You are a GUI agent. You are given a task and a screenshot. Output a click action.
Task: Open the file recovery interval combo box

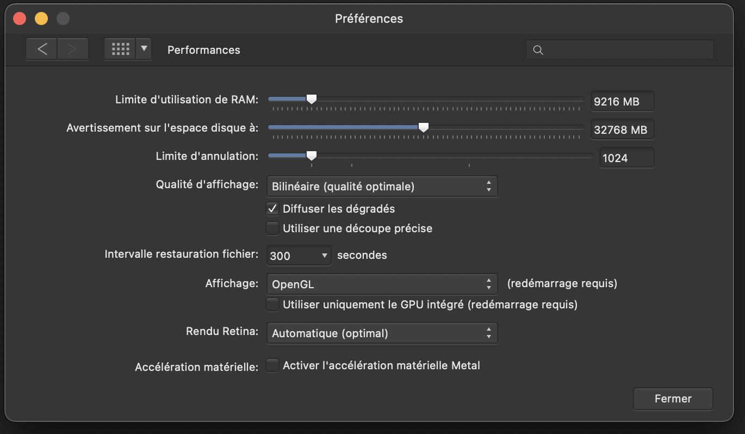pos(299,256)
